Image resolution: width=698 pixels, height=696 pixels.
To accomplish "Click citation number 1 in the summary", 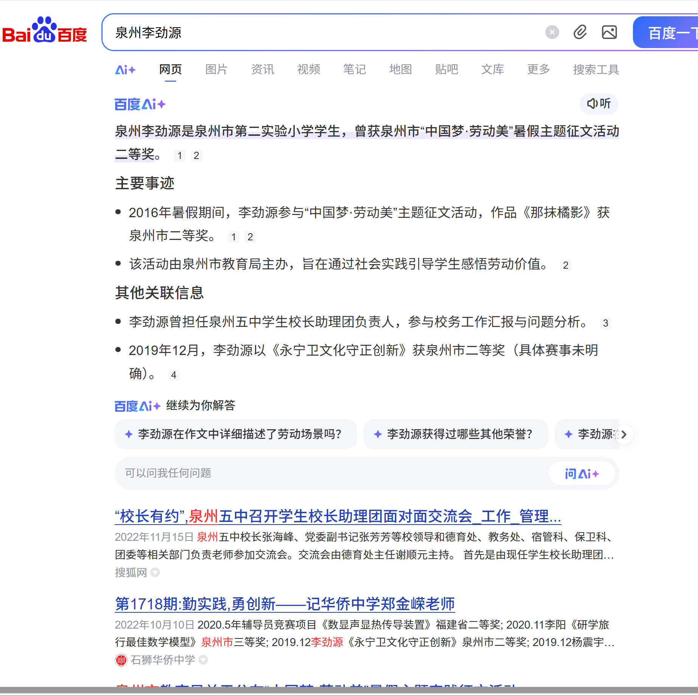I will pyautogui.click(x=180, y=156).
